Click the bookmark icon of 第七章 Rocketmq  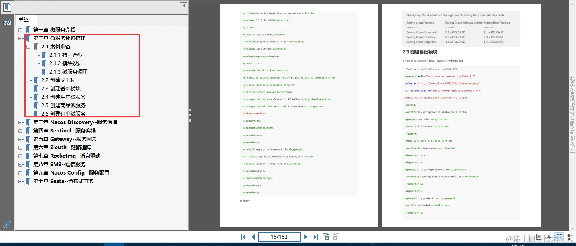(28, 156)
